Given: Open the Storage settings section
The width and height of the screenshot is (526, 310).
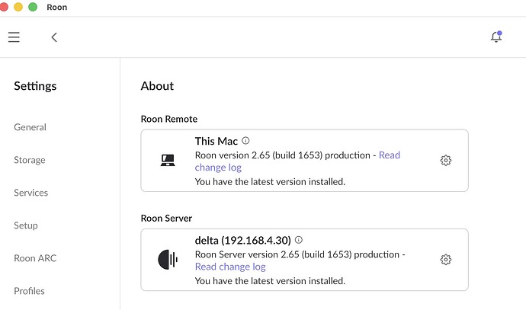Looking at the screenshot, I should [x=30, y=160].
